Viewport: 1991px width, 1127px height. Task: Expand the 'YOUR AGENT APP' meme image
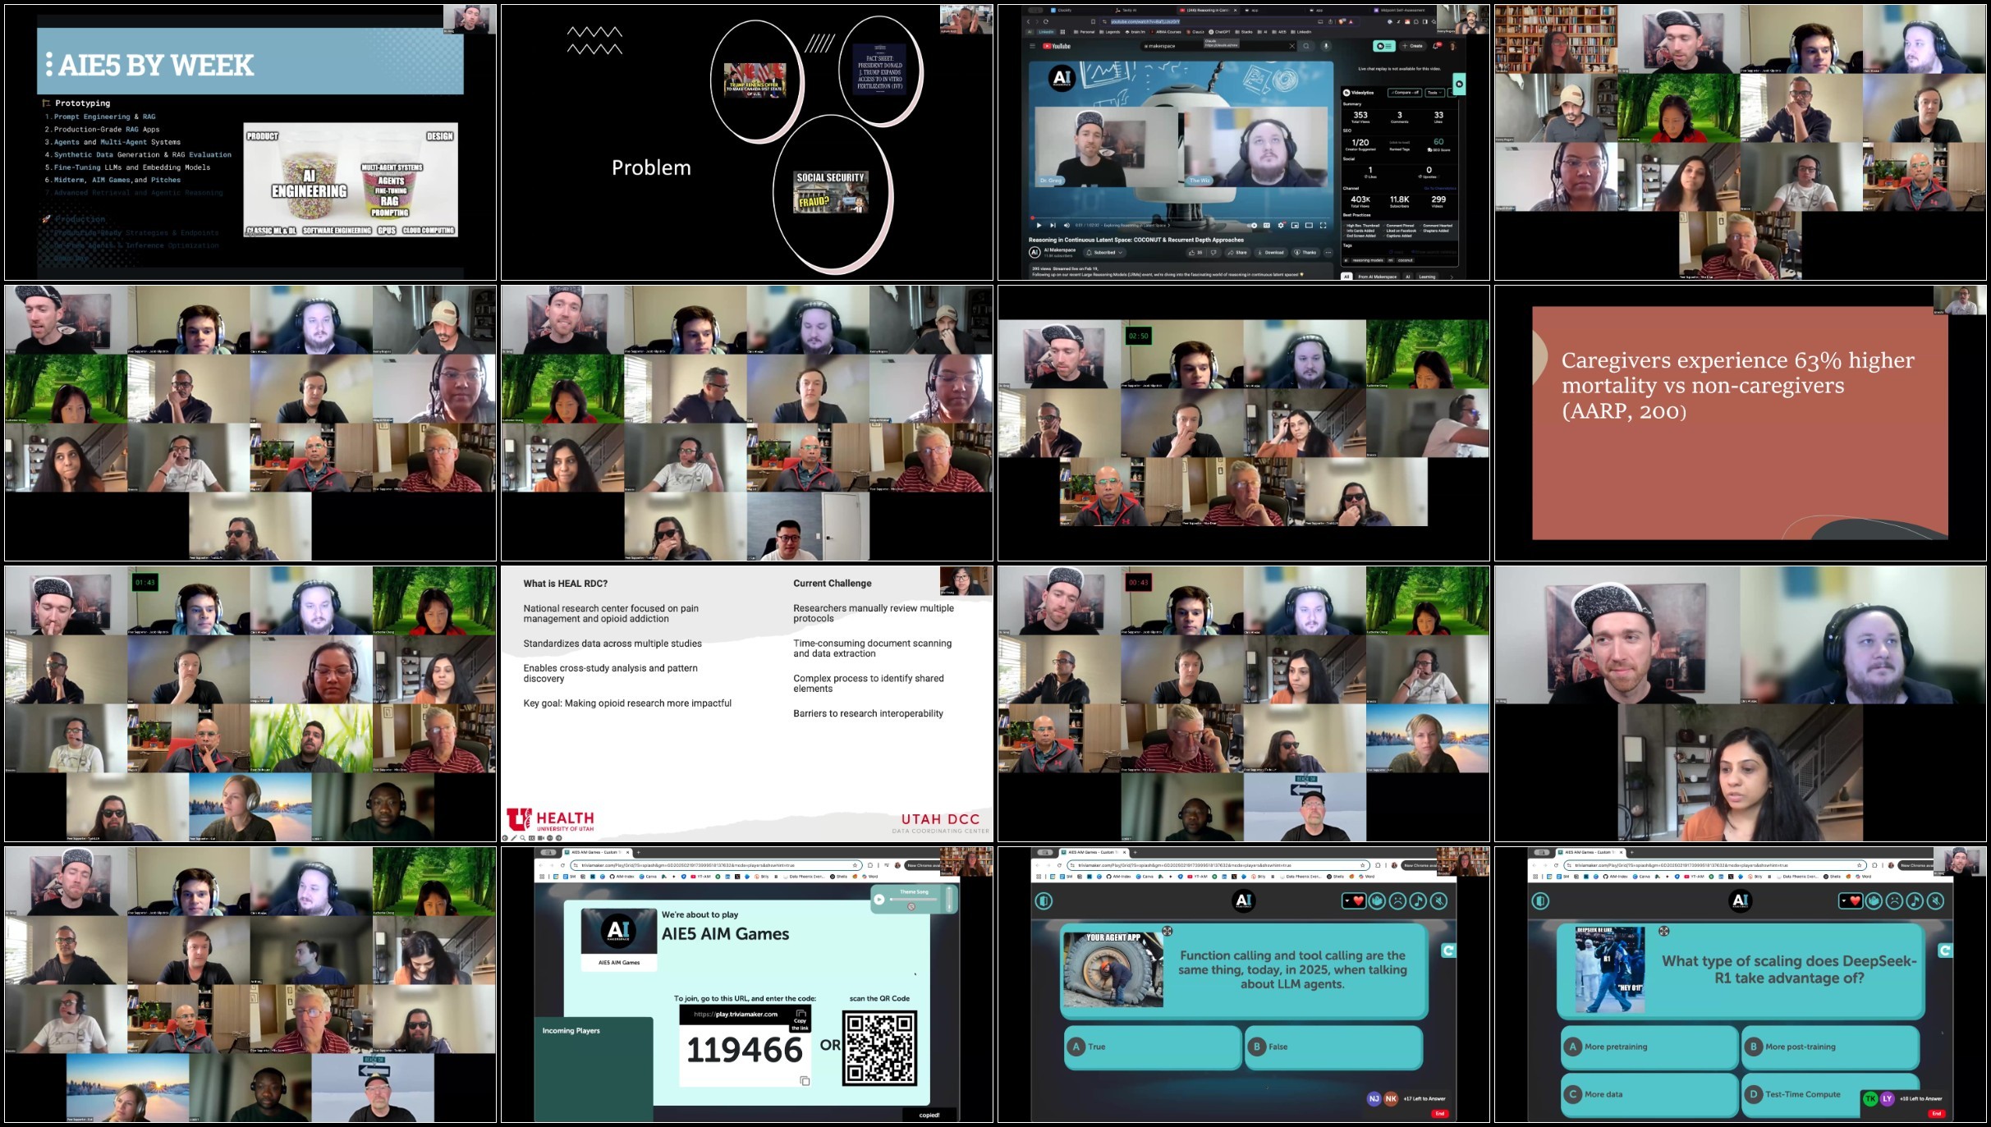1168,931
